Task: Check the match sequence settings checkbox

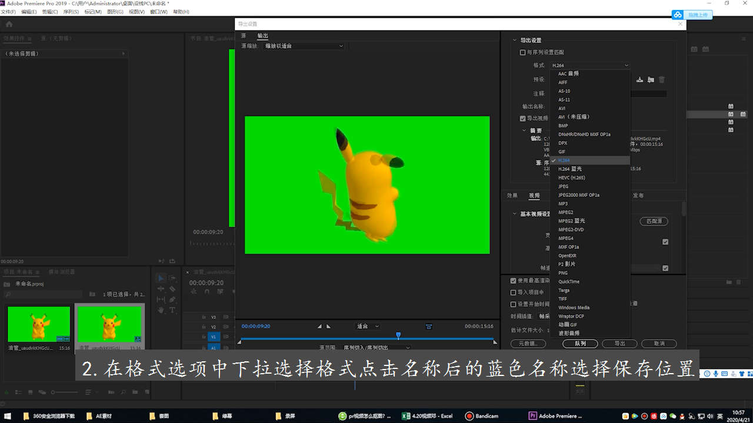Action: click(522, 52)
